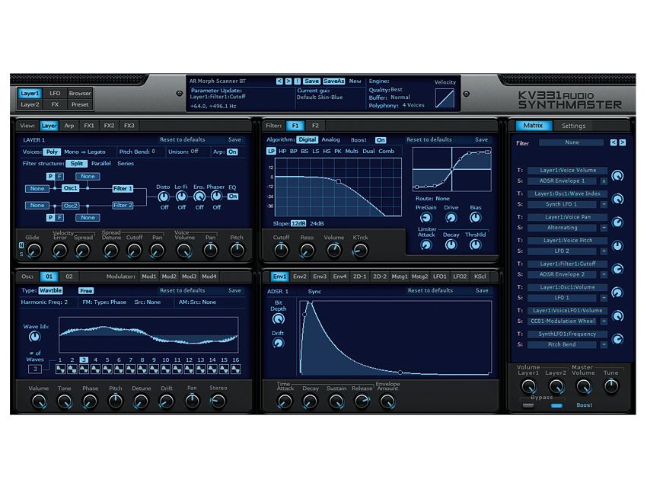647x486 pixels.
Task: Select Split filter structure
Action: click(77, 164)
